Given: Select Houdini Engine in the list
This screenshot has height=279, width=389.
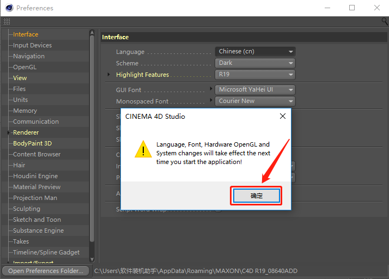Looking at the screenshot, I should click(35, 176).
